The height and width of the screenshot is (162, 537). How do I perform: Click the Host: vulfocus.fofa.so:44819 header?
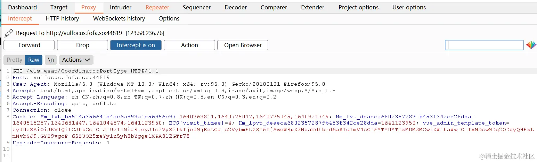61,77
